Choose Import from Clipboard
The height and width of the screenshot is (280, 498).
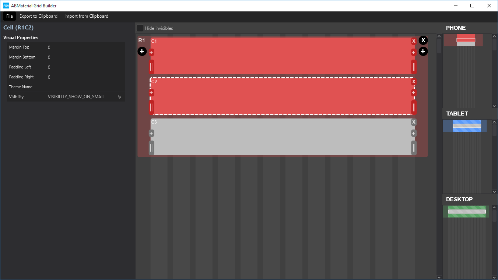pyautogui.click(x=86, y=16)
